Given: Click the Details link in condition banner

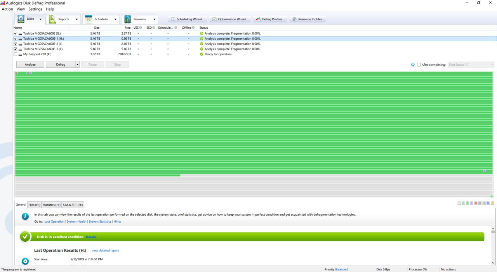Looking at the screenshot, I should coord(91,237).
